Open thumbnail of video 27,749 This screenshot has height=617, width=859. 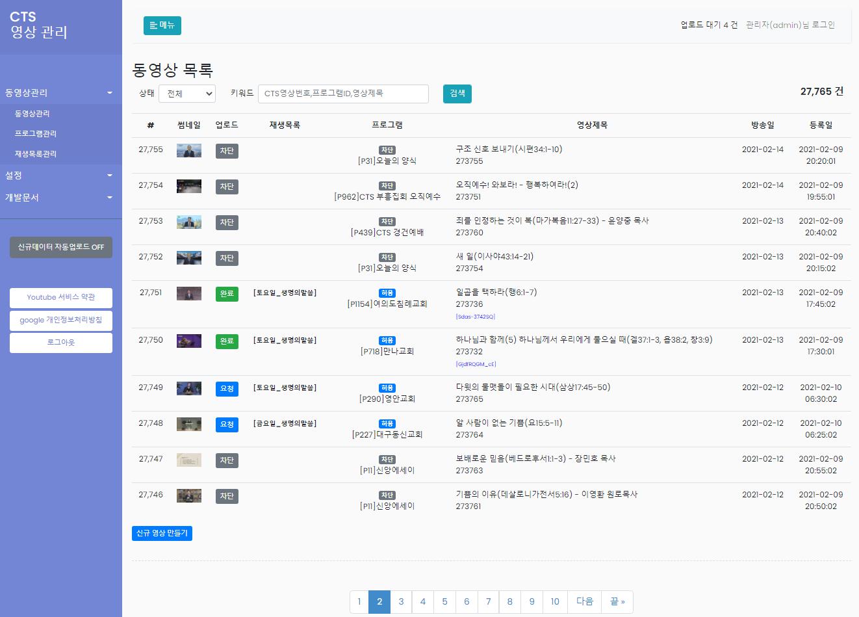coord(189,389)
